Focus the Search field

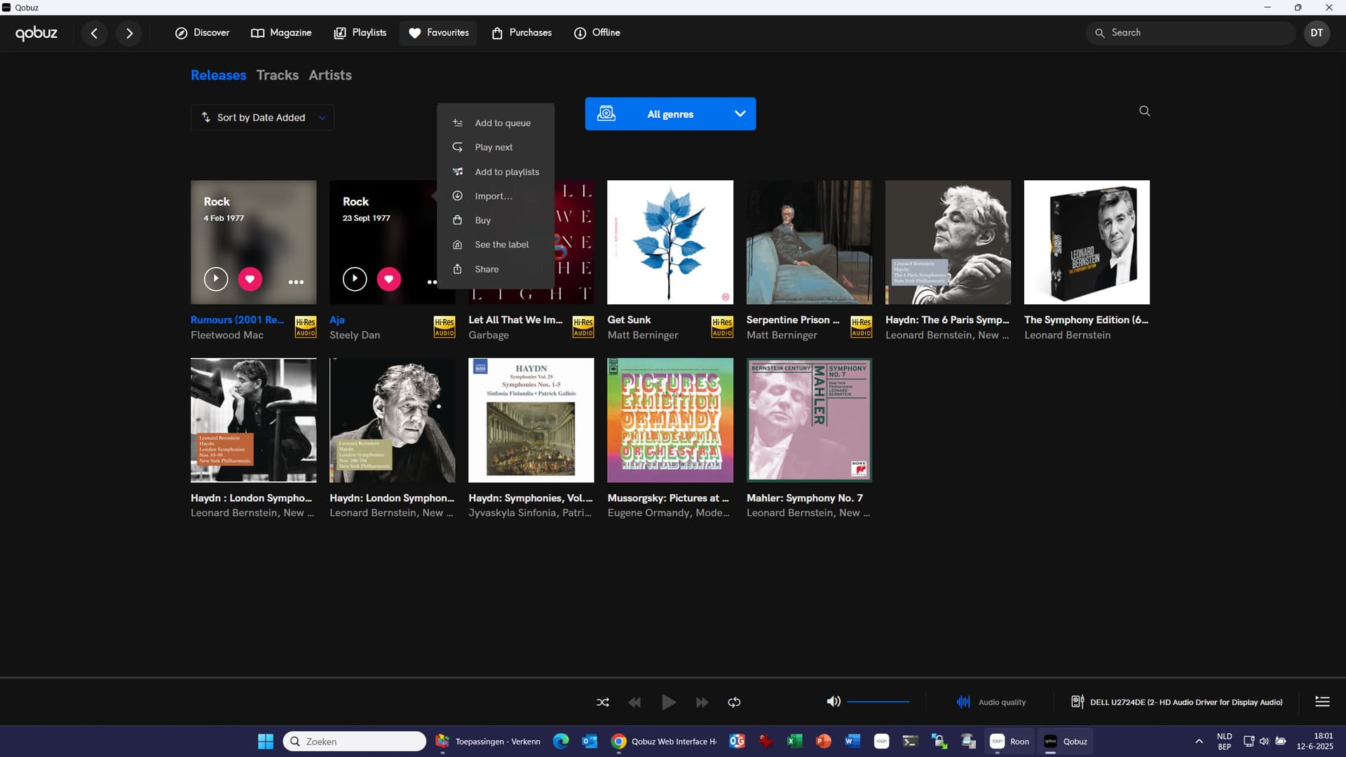[1190, 33]
